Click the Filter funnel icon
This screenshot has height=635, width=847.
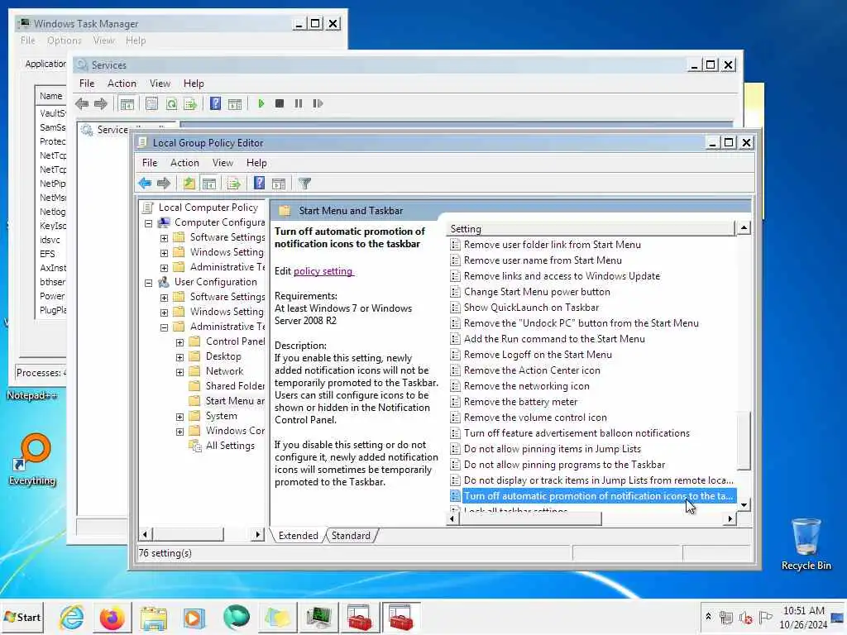coord(304,184)
